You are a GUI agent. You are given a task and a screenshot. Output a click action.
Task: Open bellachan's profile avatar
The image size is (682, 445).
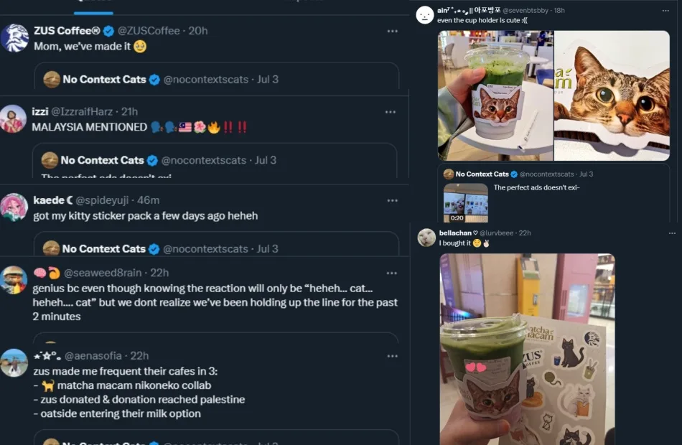coord(426,238)
